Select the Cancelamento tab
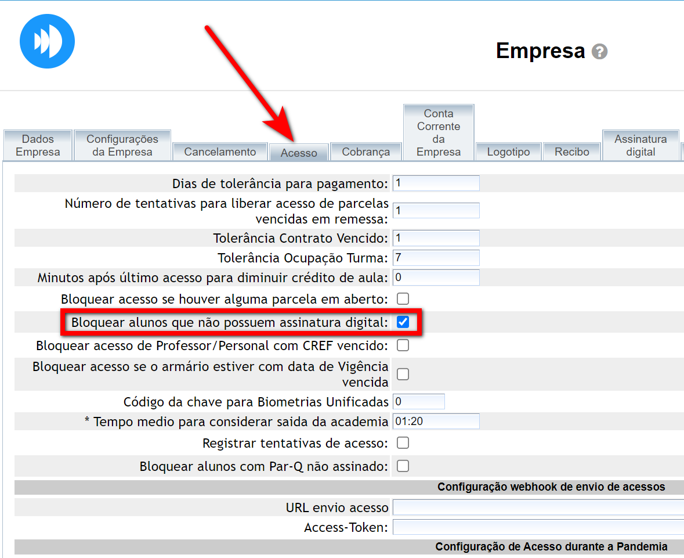This screenshot has width=684, height=558. point(220,152)
